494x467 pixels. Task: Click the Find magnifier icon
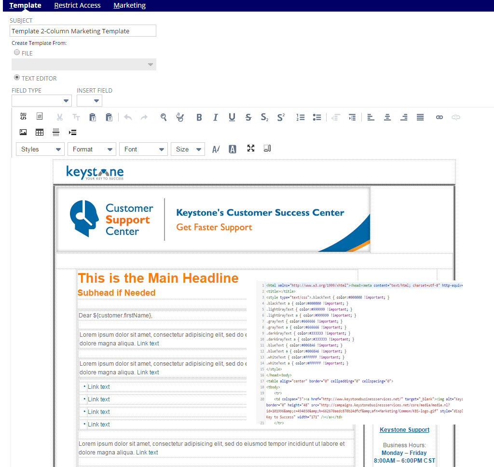tap(163, 117)
